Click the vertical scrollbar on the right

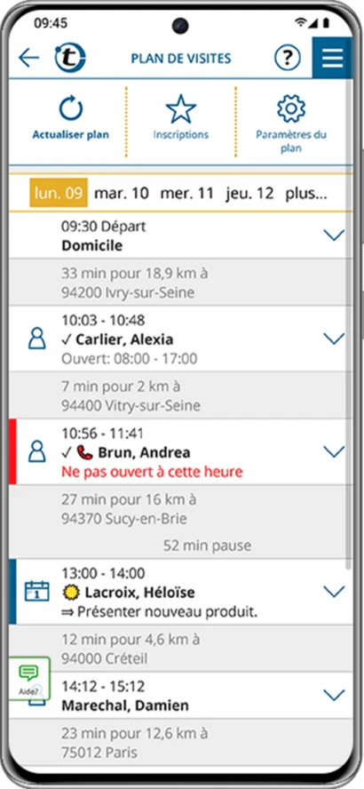[350, 322]
